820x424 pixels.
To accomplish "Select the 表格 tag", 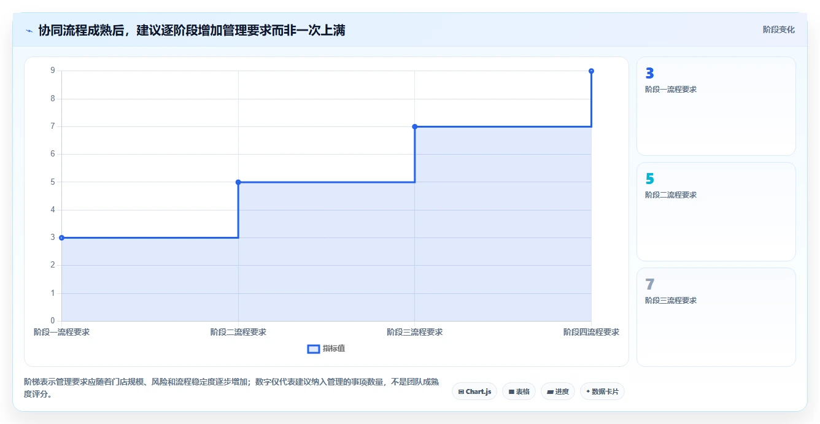I will click(519, 391).
